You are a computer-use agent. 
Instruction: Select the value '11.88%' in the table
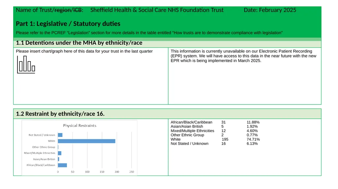253,122
